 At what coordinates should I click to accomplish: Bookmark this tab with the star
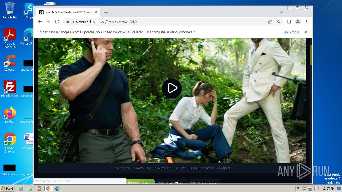tap(279, 22)
